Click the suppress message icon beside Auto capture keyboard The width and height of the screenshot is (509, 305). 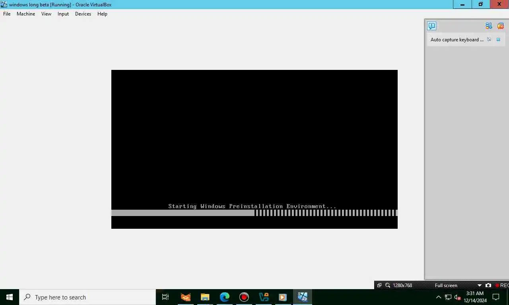pos(489,40)
